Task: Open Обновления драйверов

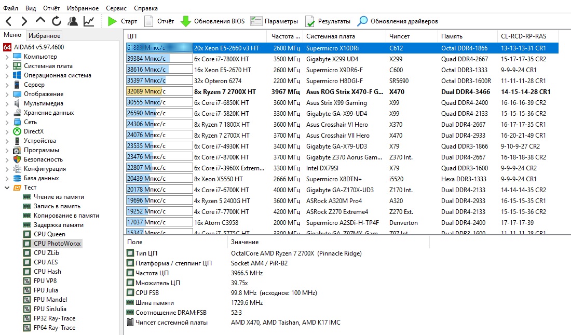Action: coord(398,21)
